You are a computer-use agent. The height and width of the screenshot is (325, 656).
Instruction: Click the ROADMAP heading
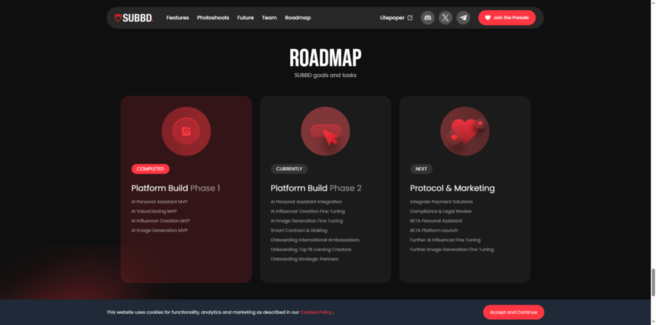(325, 58)
